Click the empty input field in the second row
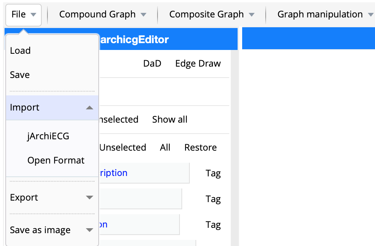Screen dimensions: 375x246 (140, 199)
